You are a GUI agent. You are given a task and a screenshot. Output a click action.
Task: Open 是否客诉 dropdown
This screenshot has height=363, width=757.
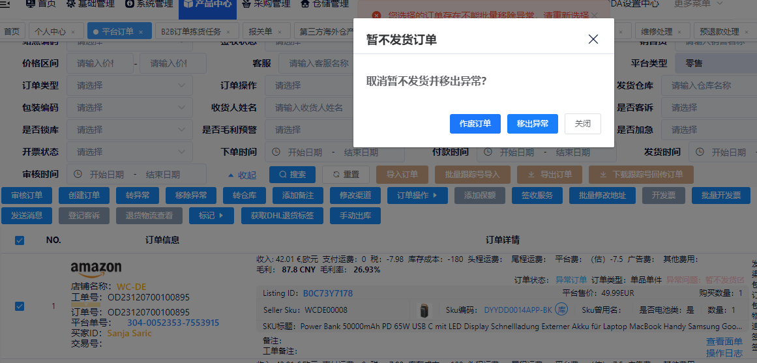pos(709,108)
